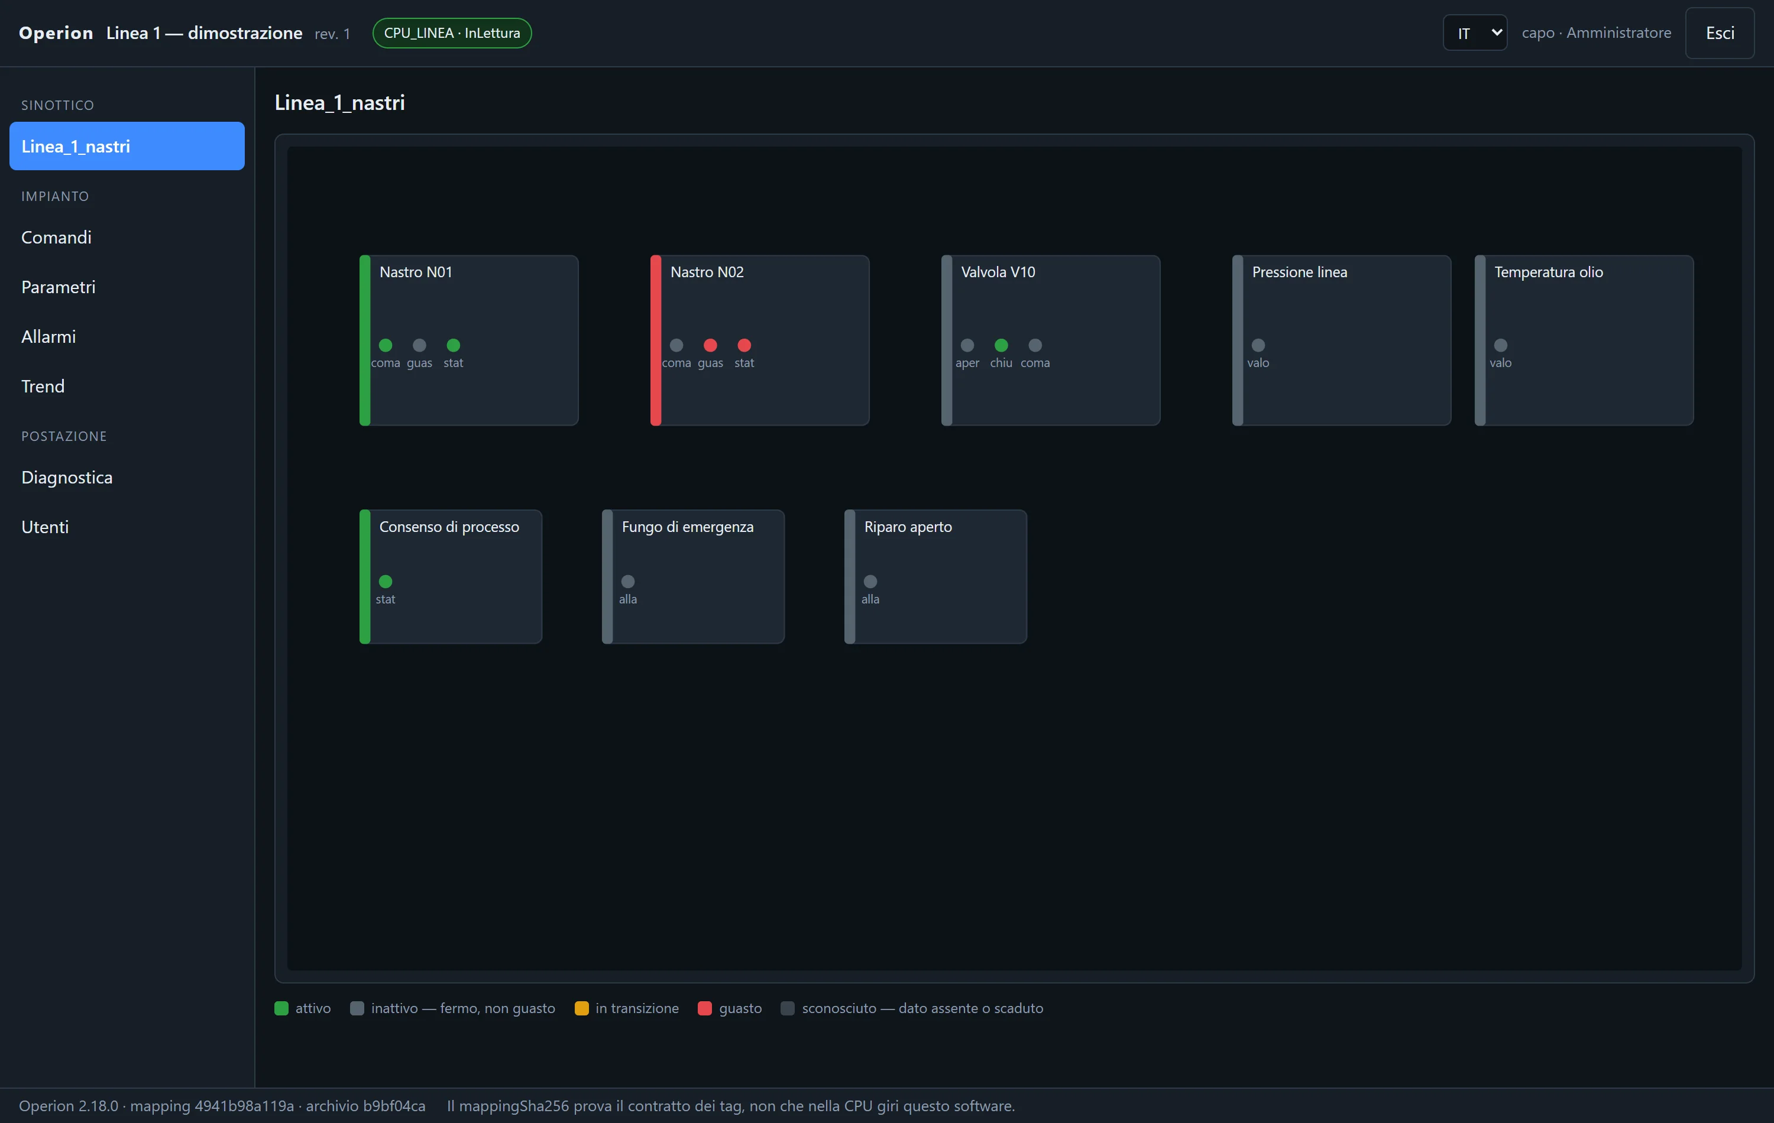Click the CPU_LINEA · InLettura status badge
The image size is (1774, 1123).
click(x=452, y=33)
